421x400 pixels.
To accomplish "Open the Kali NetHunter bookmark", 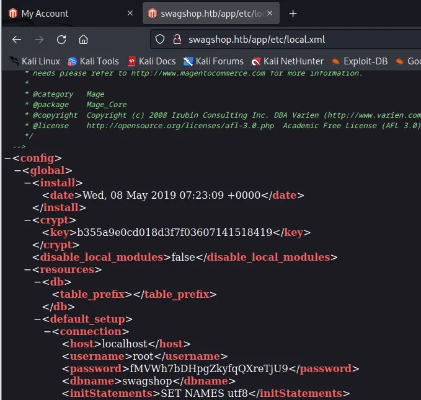I will (x=287, y=61).
